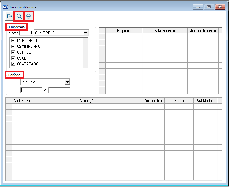Toggle the 05 CD checkbox
Image resolution: width=229 pixels, height=187 pixels.
13,58
